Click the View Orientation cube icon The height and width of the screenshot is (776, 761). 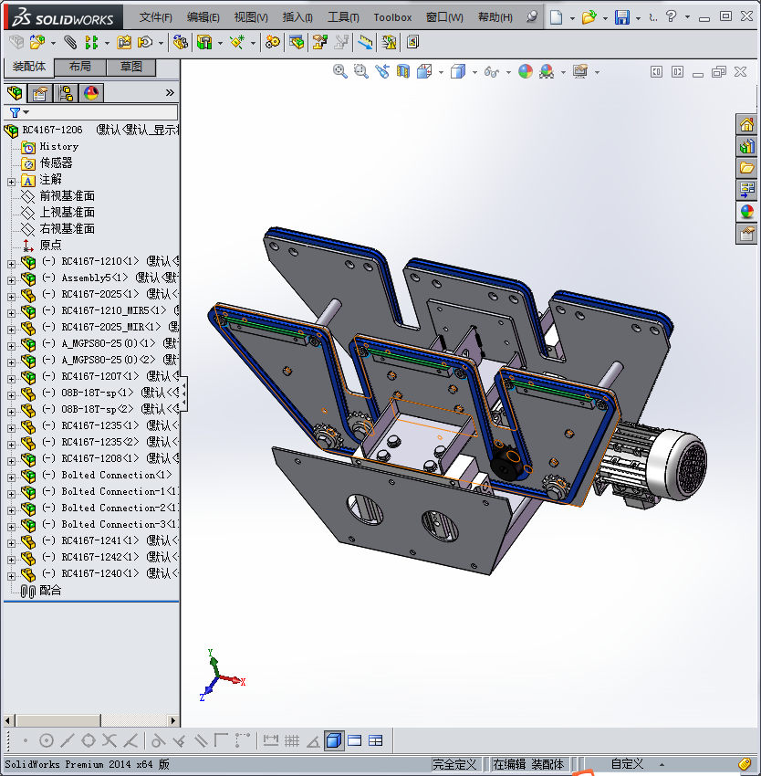pos(424,72)
